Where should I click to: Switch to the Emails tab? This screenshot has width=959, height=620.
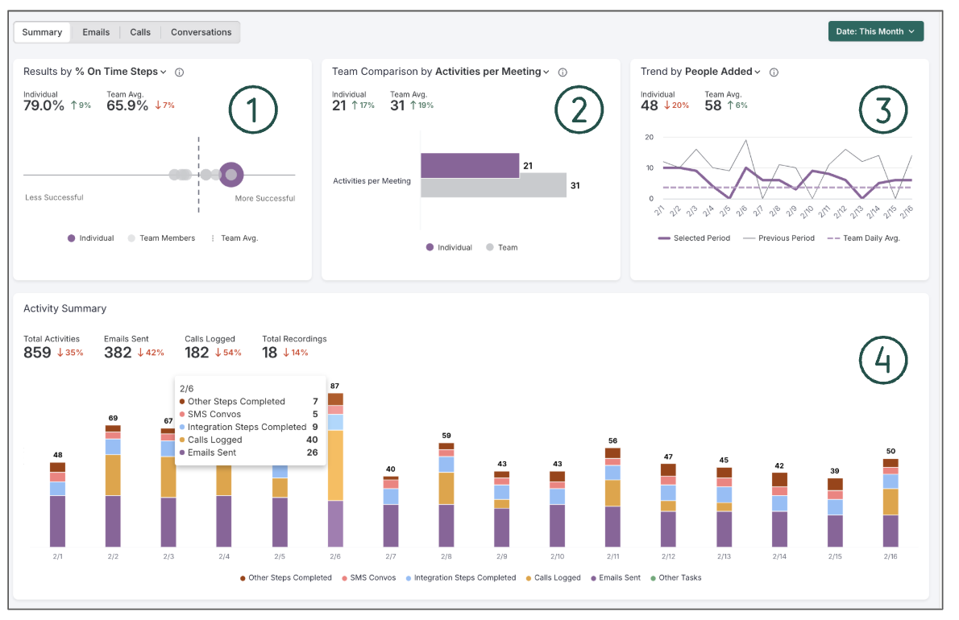96,32
